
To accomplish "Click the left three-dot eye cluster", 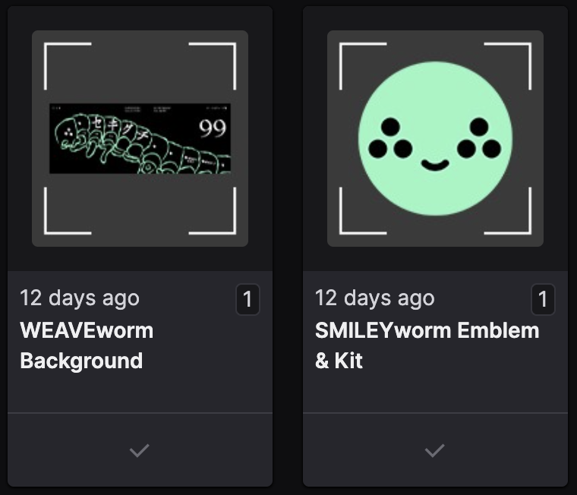I will (390, 138).
